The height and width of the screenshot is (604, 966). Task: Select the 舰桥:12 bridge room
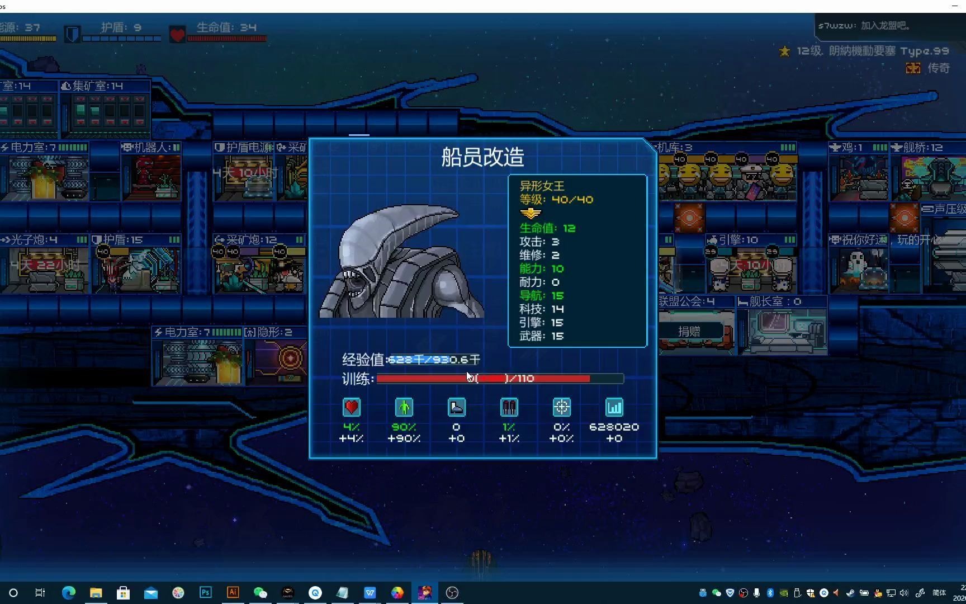click(x=928, y=172)
